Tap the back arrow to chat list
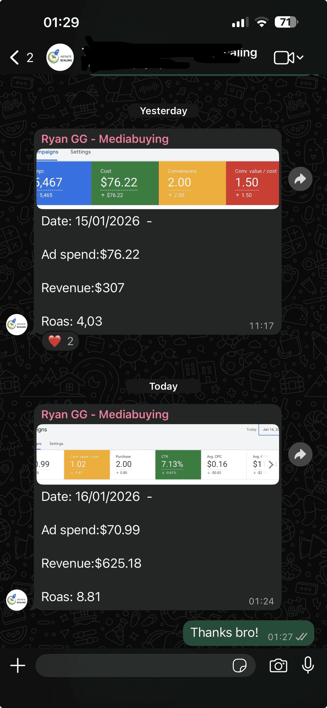 (15, 57)
